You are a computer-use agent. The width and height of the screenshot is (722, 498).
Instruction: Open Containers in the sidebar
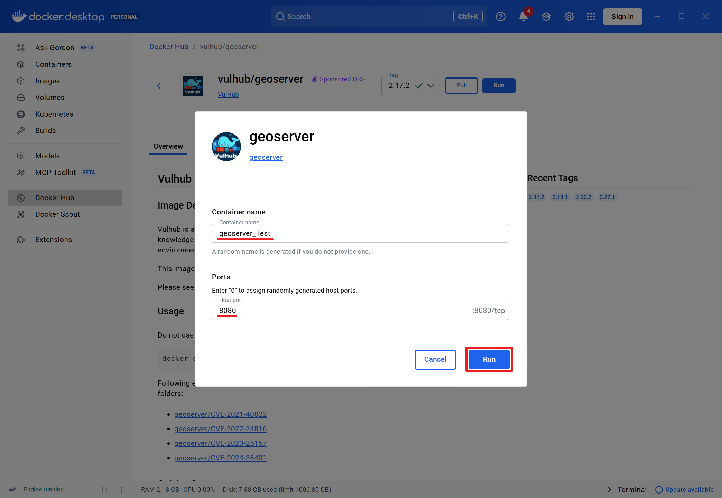point(53,64)
